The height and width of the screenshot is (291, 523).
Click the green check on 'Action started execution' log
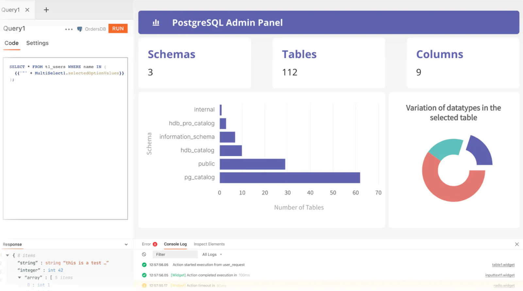(x=144, y=265)
